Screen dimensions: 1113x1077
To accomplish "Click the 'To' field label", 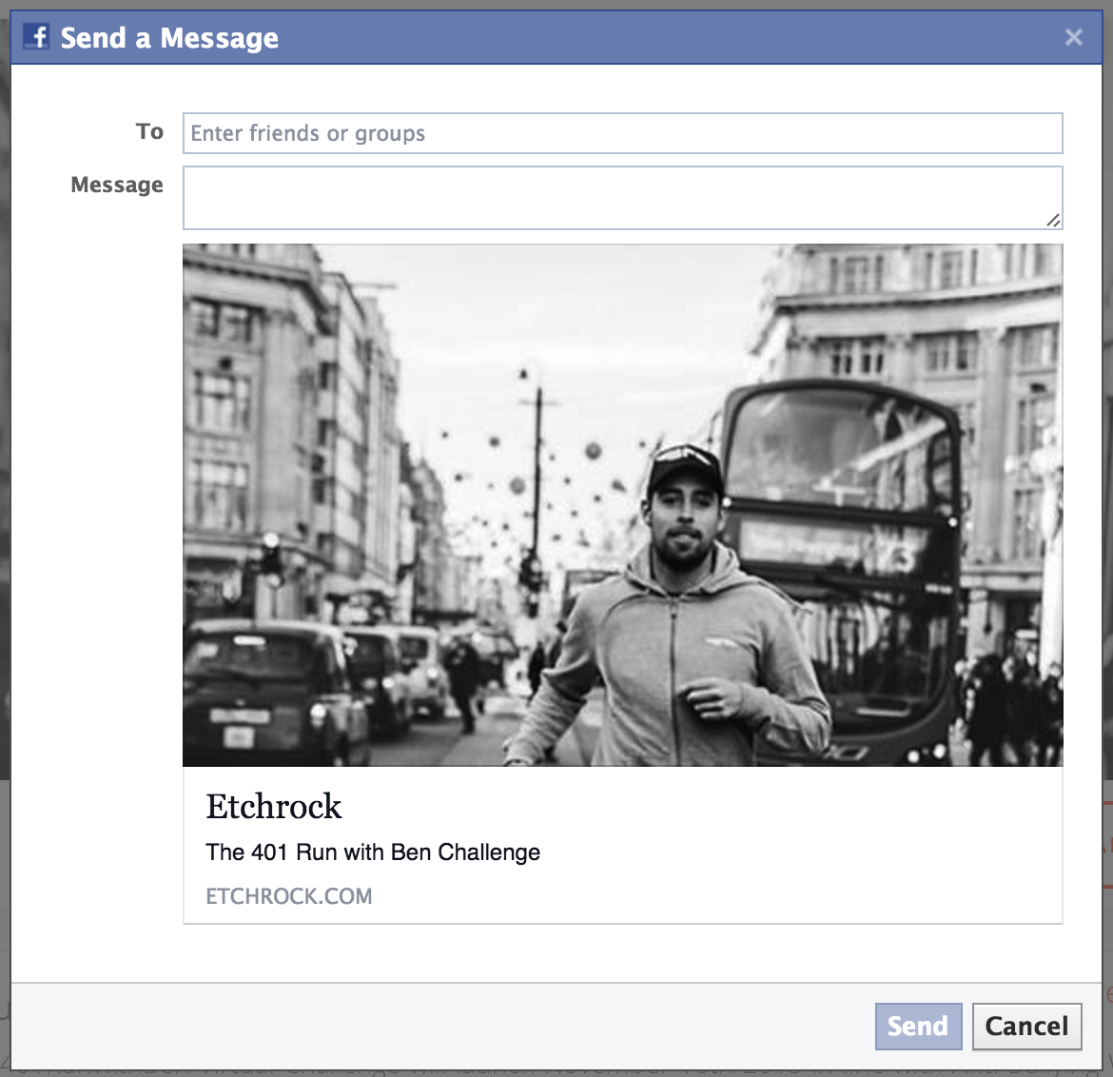I will pyautogui.click(x=149, y=132).
